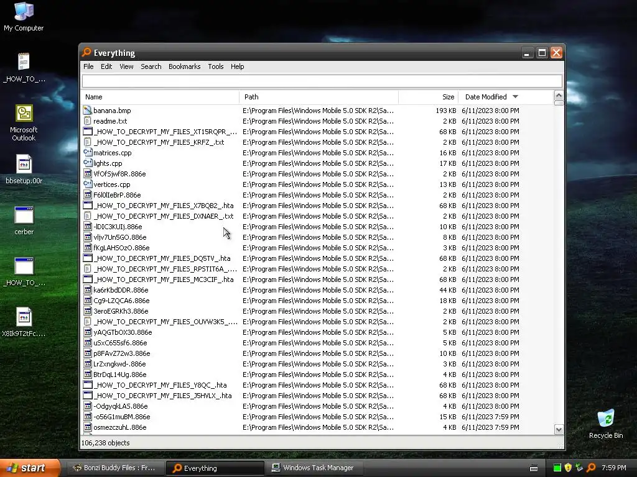The height and width of the screenshot is (477, 637).
Task: Click safely remove hardware tray icon
Action: point(579,468)
